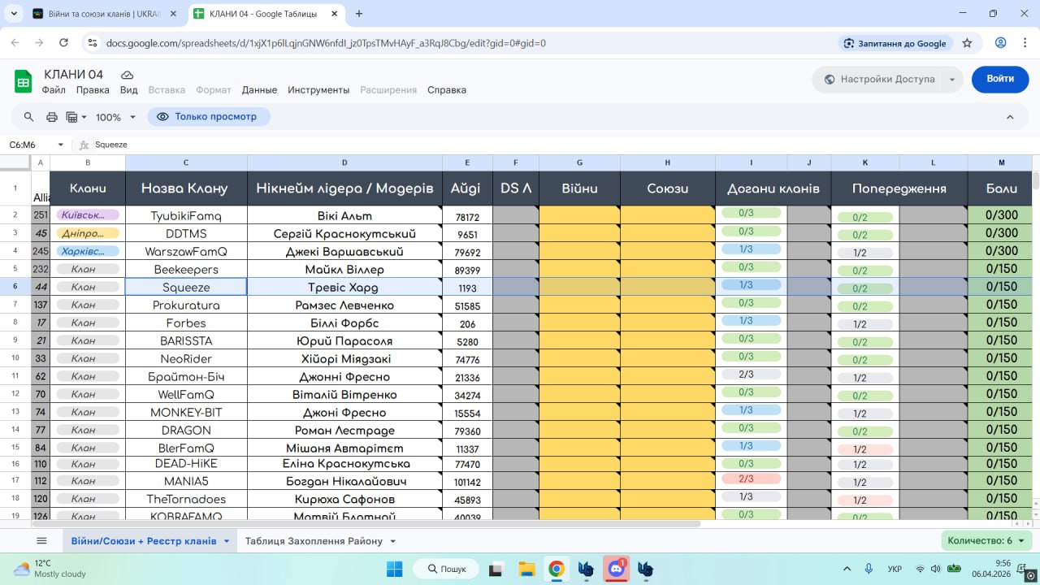Open the Chrome three-dot menu
The height and width of the screenshot is (585, 1040).
point(1025,43)
